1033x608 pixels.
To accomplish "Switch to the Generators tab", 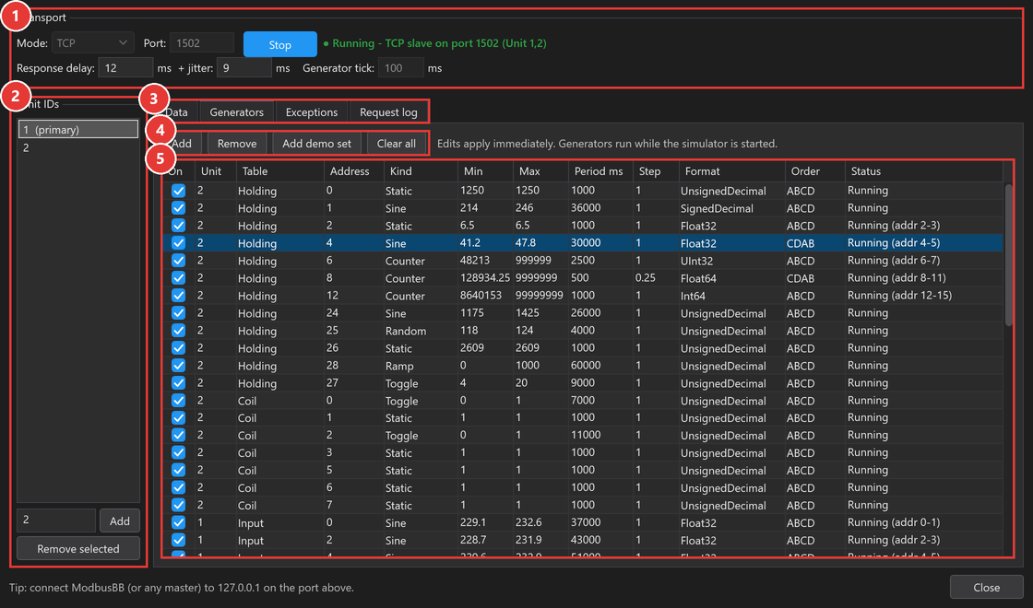I will coord(236,112).
